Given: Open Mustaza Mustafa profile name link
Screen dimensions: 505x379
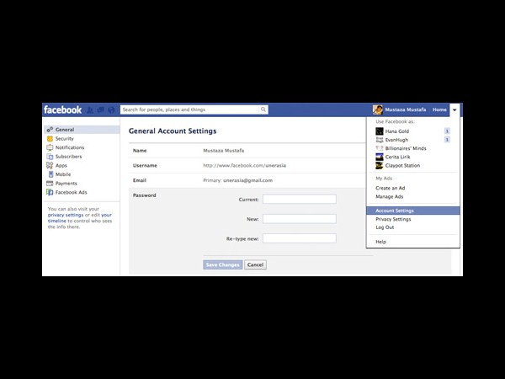Looking at the screenshot, I should (x=406, y=109).
